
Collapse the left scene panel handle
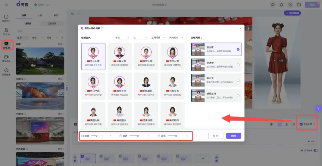66,88
